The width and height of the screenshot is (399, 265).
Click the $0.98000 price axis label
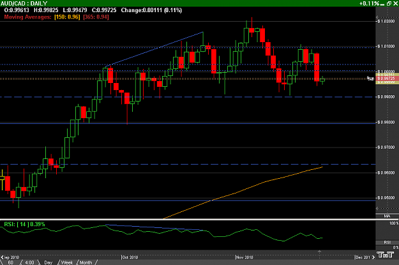click(386, 123)
